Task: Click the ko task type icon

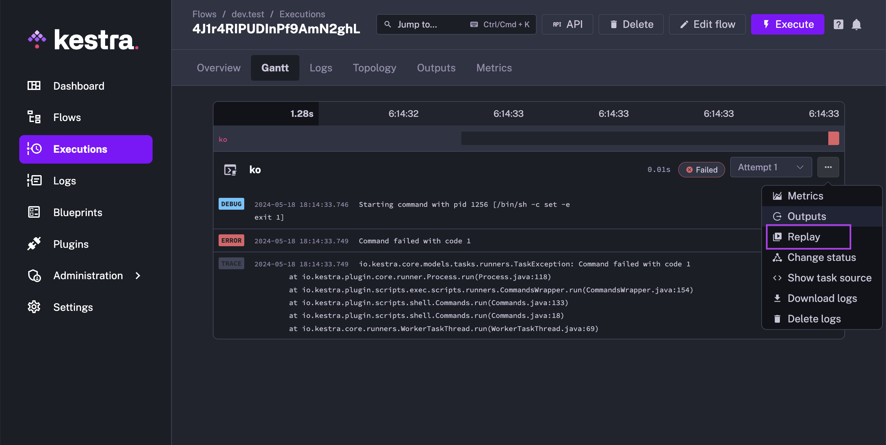Action: point(230,170)
